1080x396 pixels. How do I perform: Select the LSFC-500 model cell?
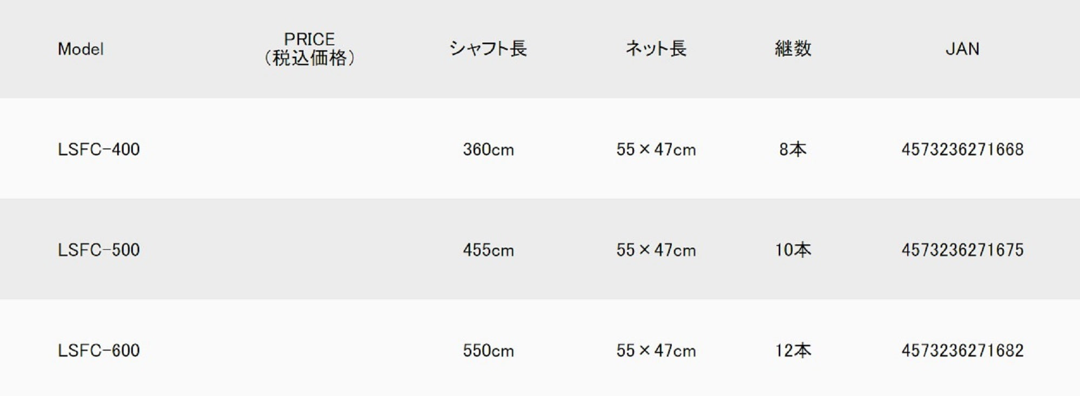coord(99,250)
